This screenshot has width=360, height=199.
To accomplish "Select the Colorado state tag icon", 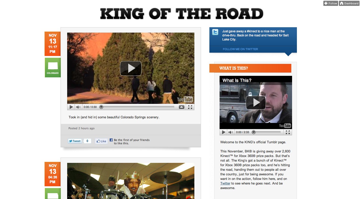I will pos(53,67).
